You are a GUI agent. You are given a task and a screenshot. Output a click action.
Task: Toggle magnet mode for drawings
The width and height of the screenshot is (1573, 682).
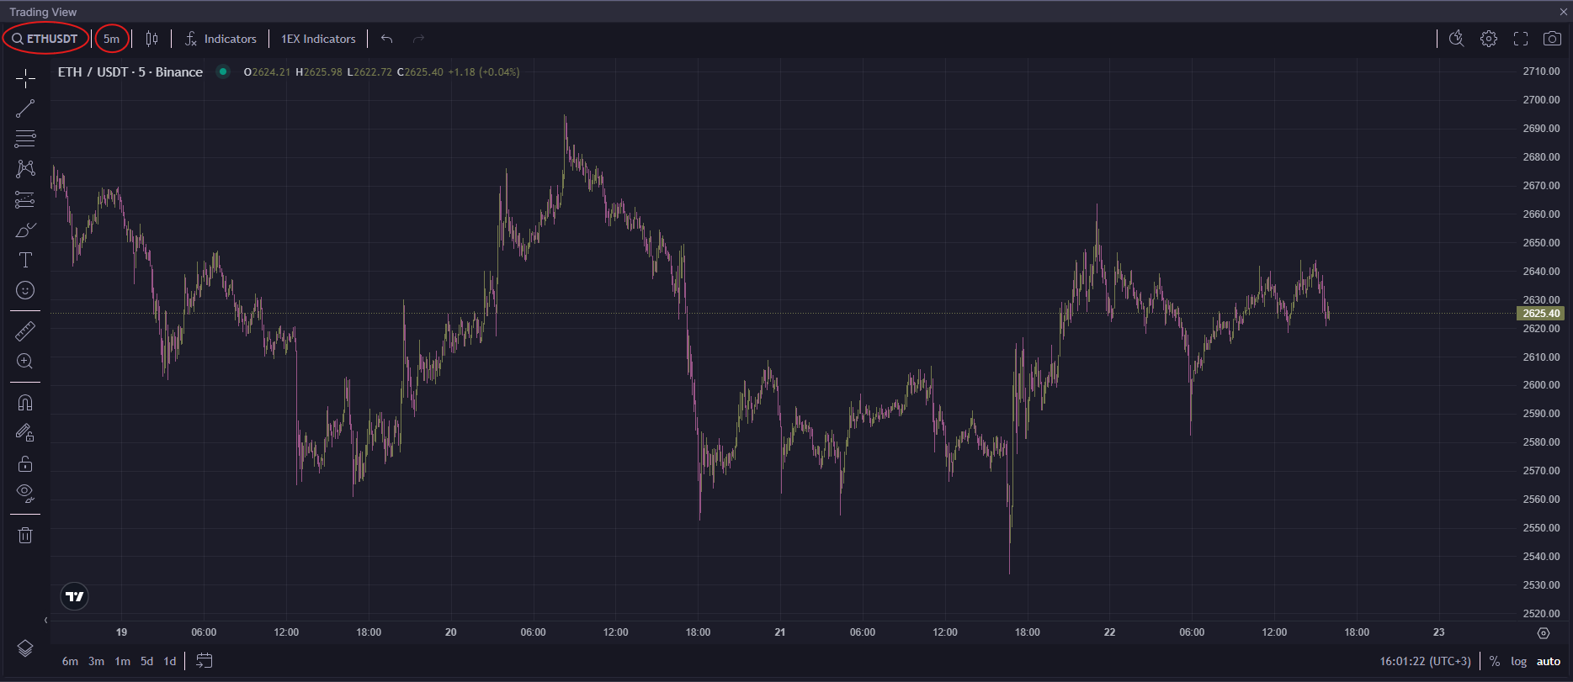coord(25,403)
